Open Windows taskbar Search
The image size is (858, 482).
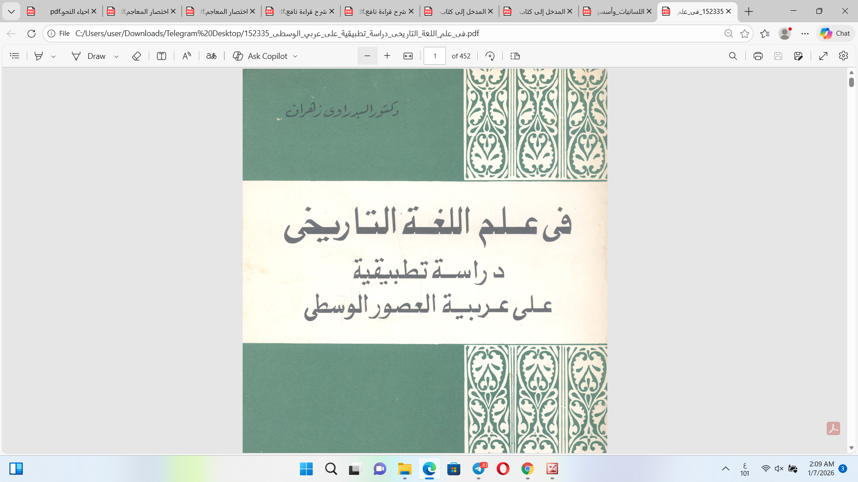tap(331, 469)
